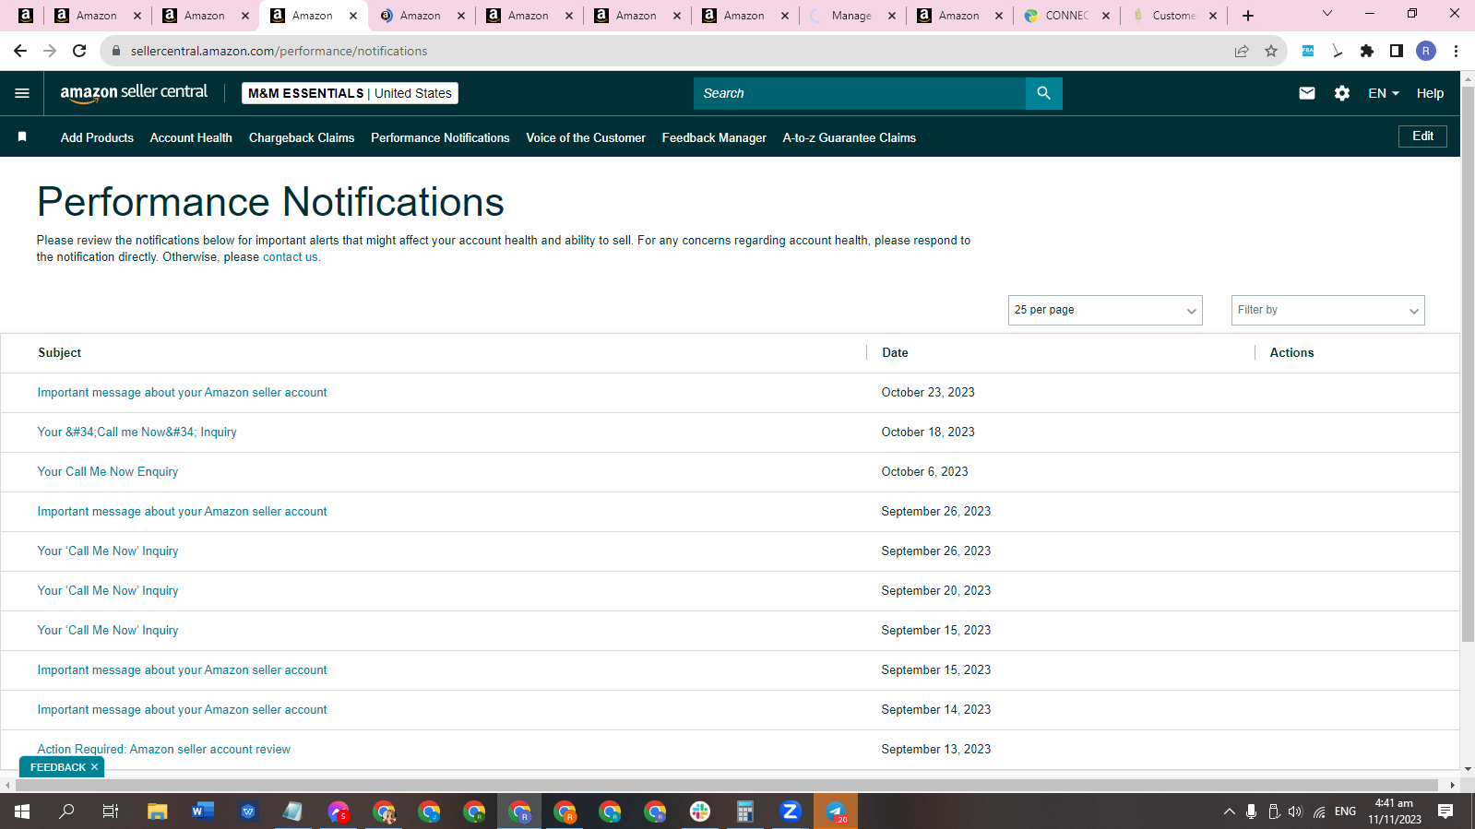
Task: Open the Chrome extensions puzzle menu
Action: (1367, 51)
